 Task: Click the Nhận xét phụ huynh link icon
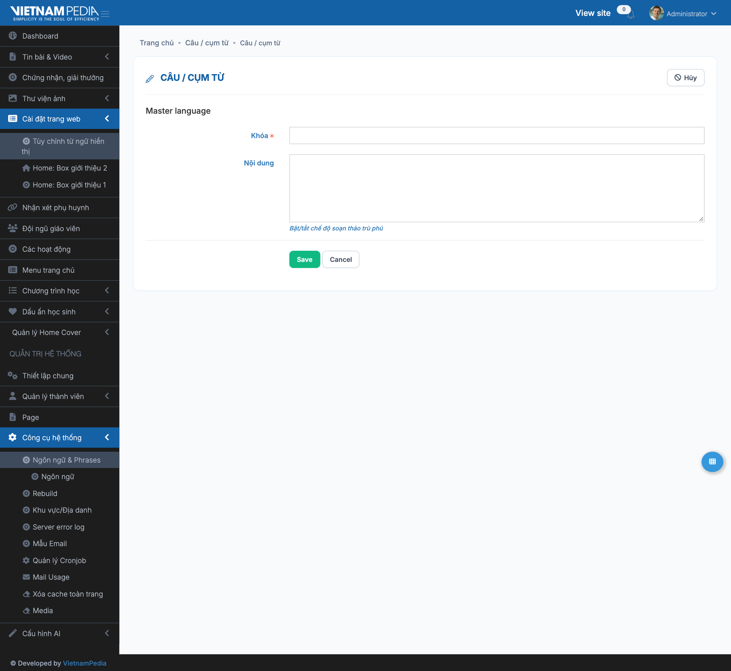[x=13, y=207]
